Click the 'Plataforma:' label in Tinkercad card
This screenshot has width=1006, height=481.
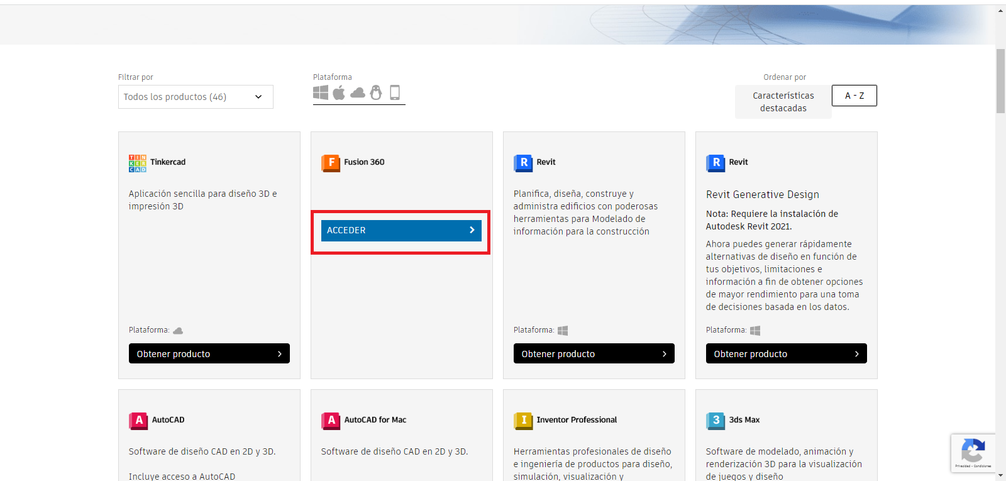149,330
